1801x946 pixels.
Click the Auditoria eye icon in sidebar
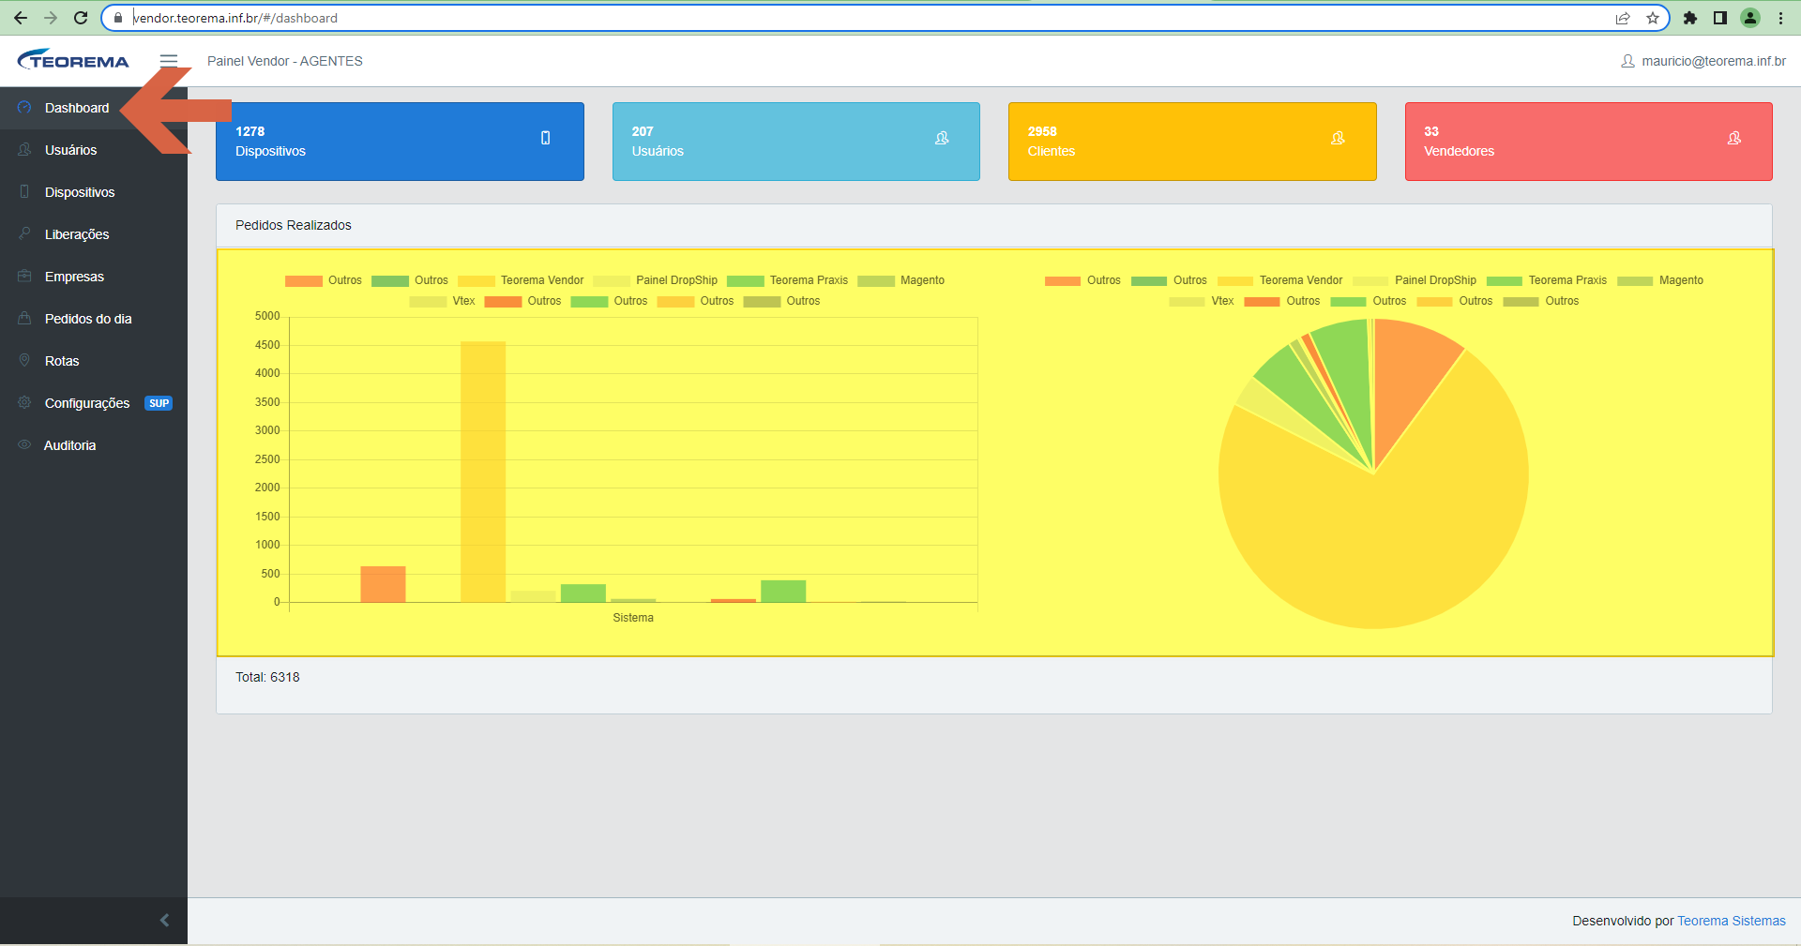pyautogui.click(x=24, y=445)
